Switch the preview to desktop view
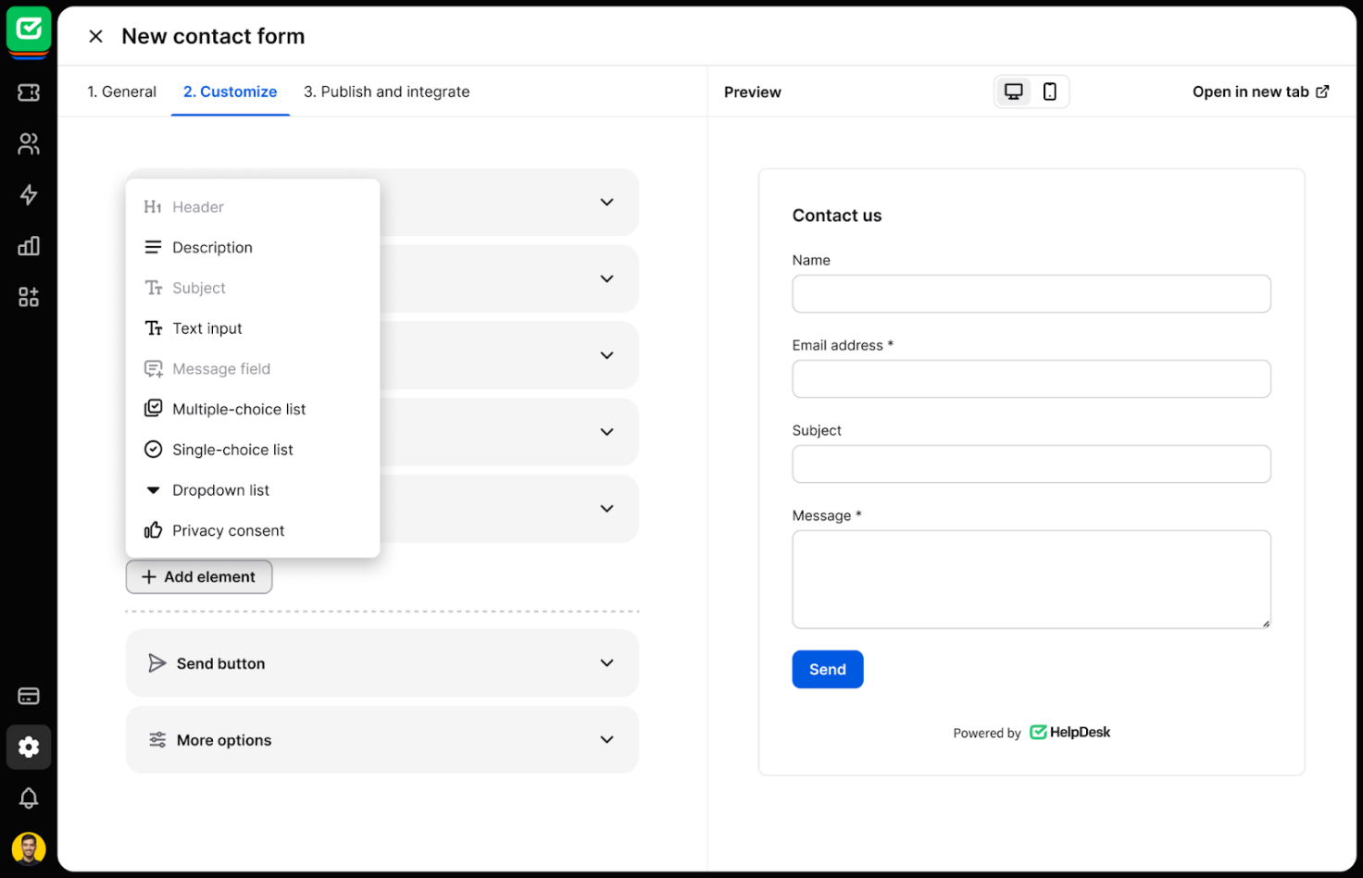 [1014, 92]
